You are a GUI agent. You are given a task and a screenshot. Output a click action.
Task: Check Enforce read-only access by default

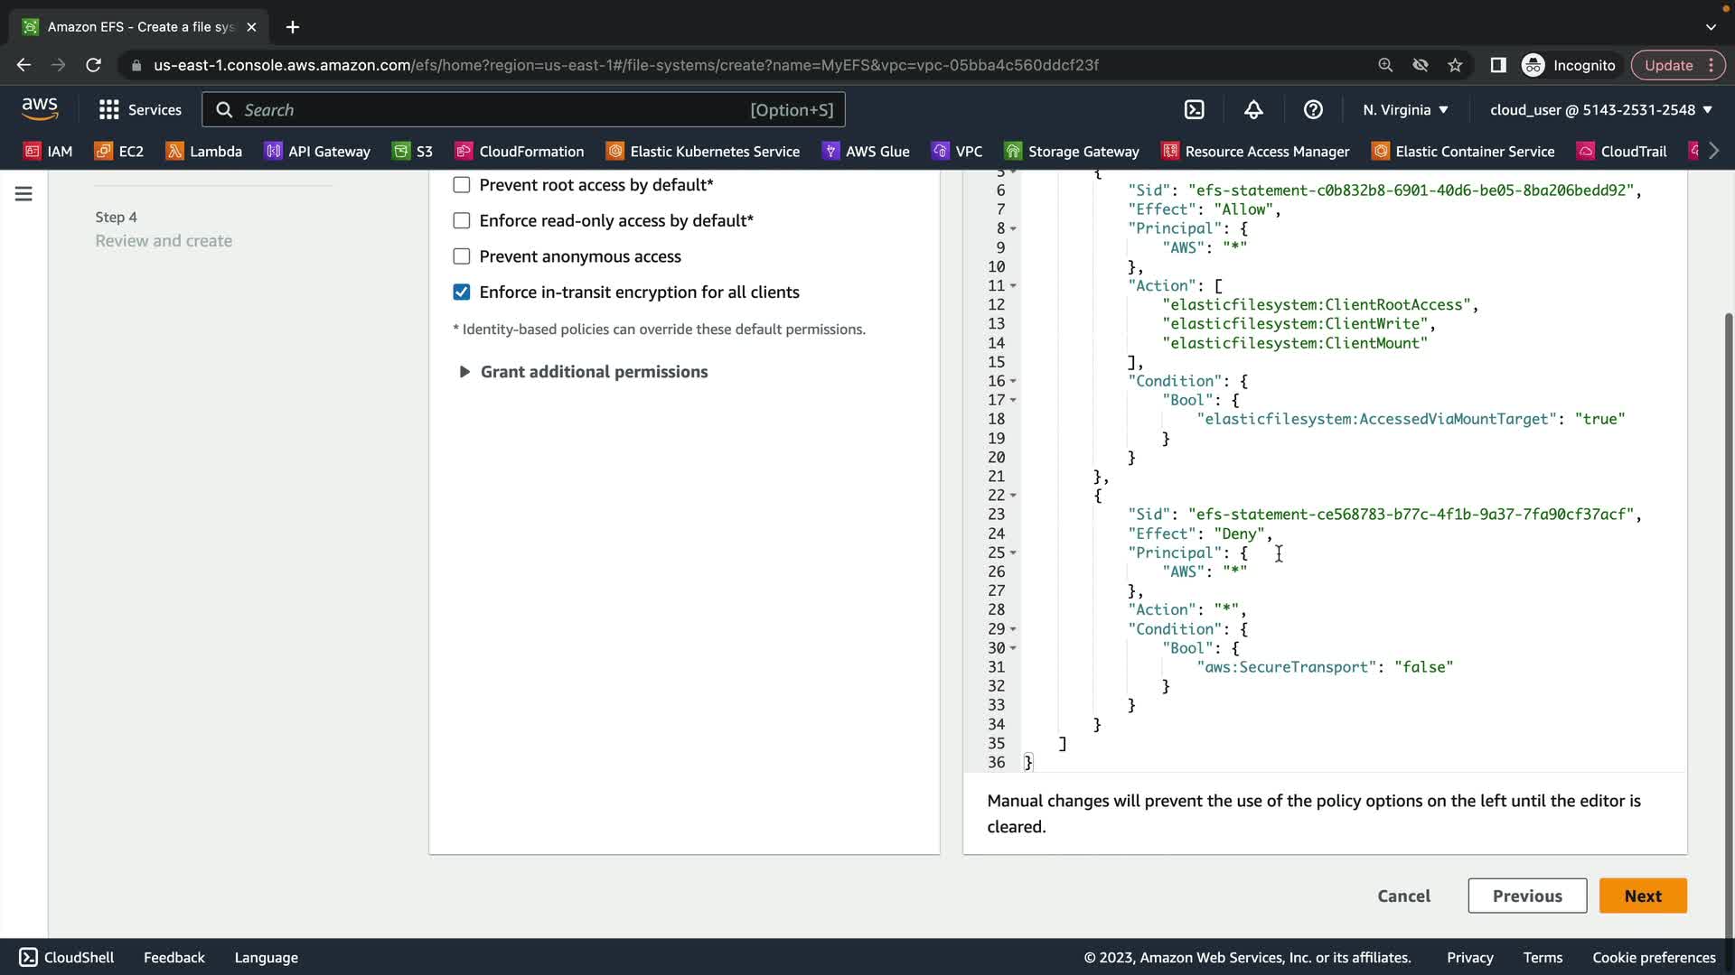pyautogui.click(x=462, y=221)
